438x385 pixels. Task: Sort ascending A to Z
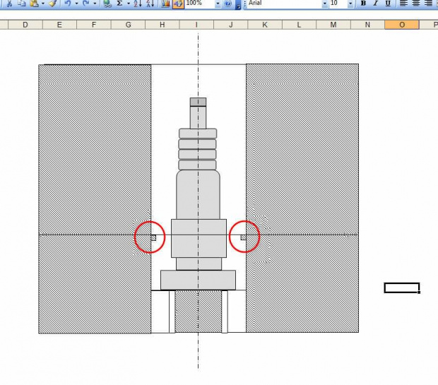point(138,4)
